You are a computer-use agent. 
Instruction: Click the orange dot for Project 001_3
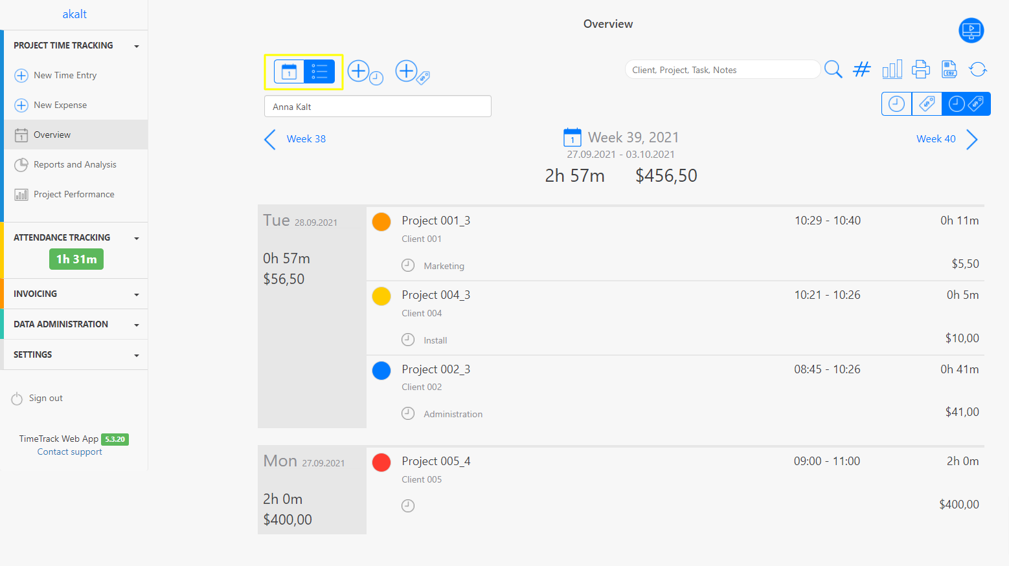coord(381,221)
